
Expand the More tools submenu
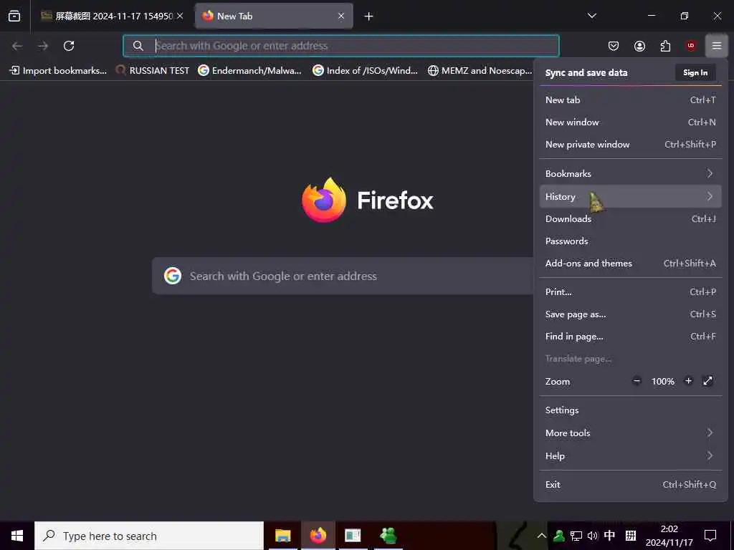[631, 433]
